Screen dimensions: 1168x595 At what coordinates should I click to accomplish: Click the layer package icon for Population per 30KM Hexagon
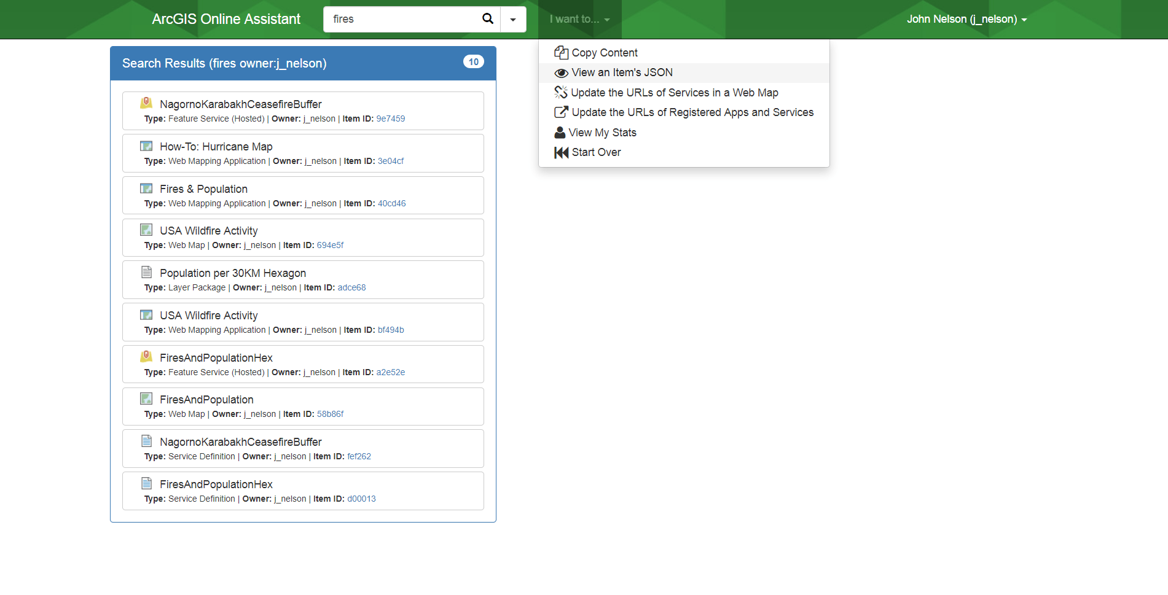pyautogui.click(x=146, y=272)
